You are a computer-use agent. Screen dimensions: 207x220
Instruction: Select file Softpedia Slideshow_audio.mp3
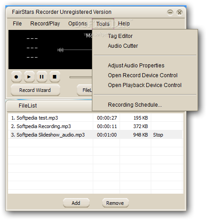(48, 135)
